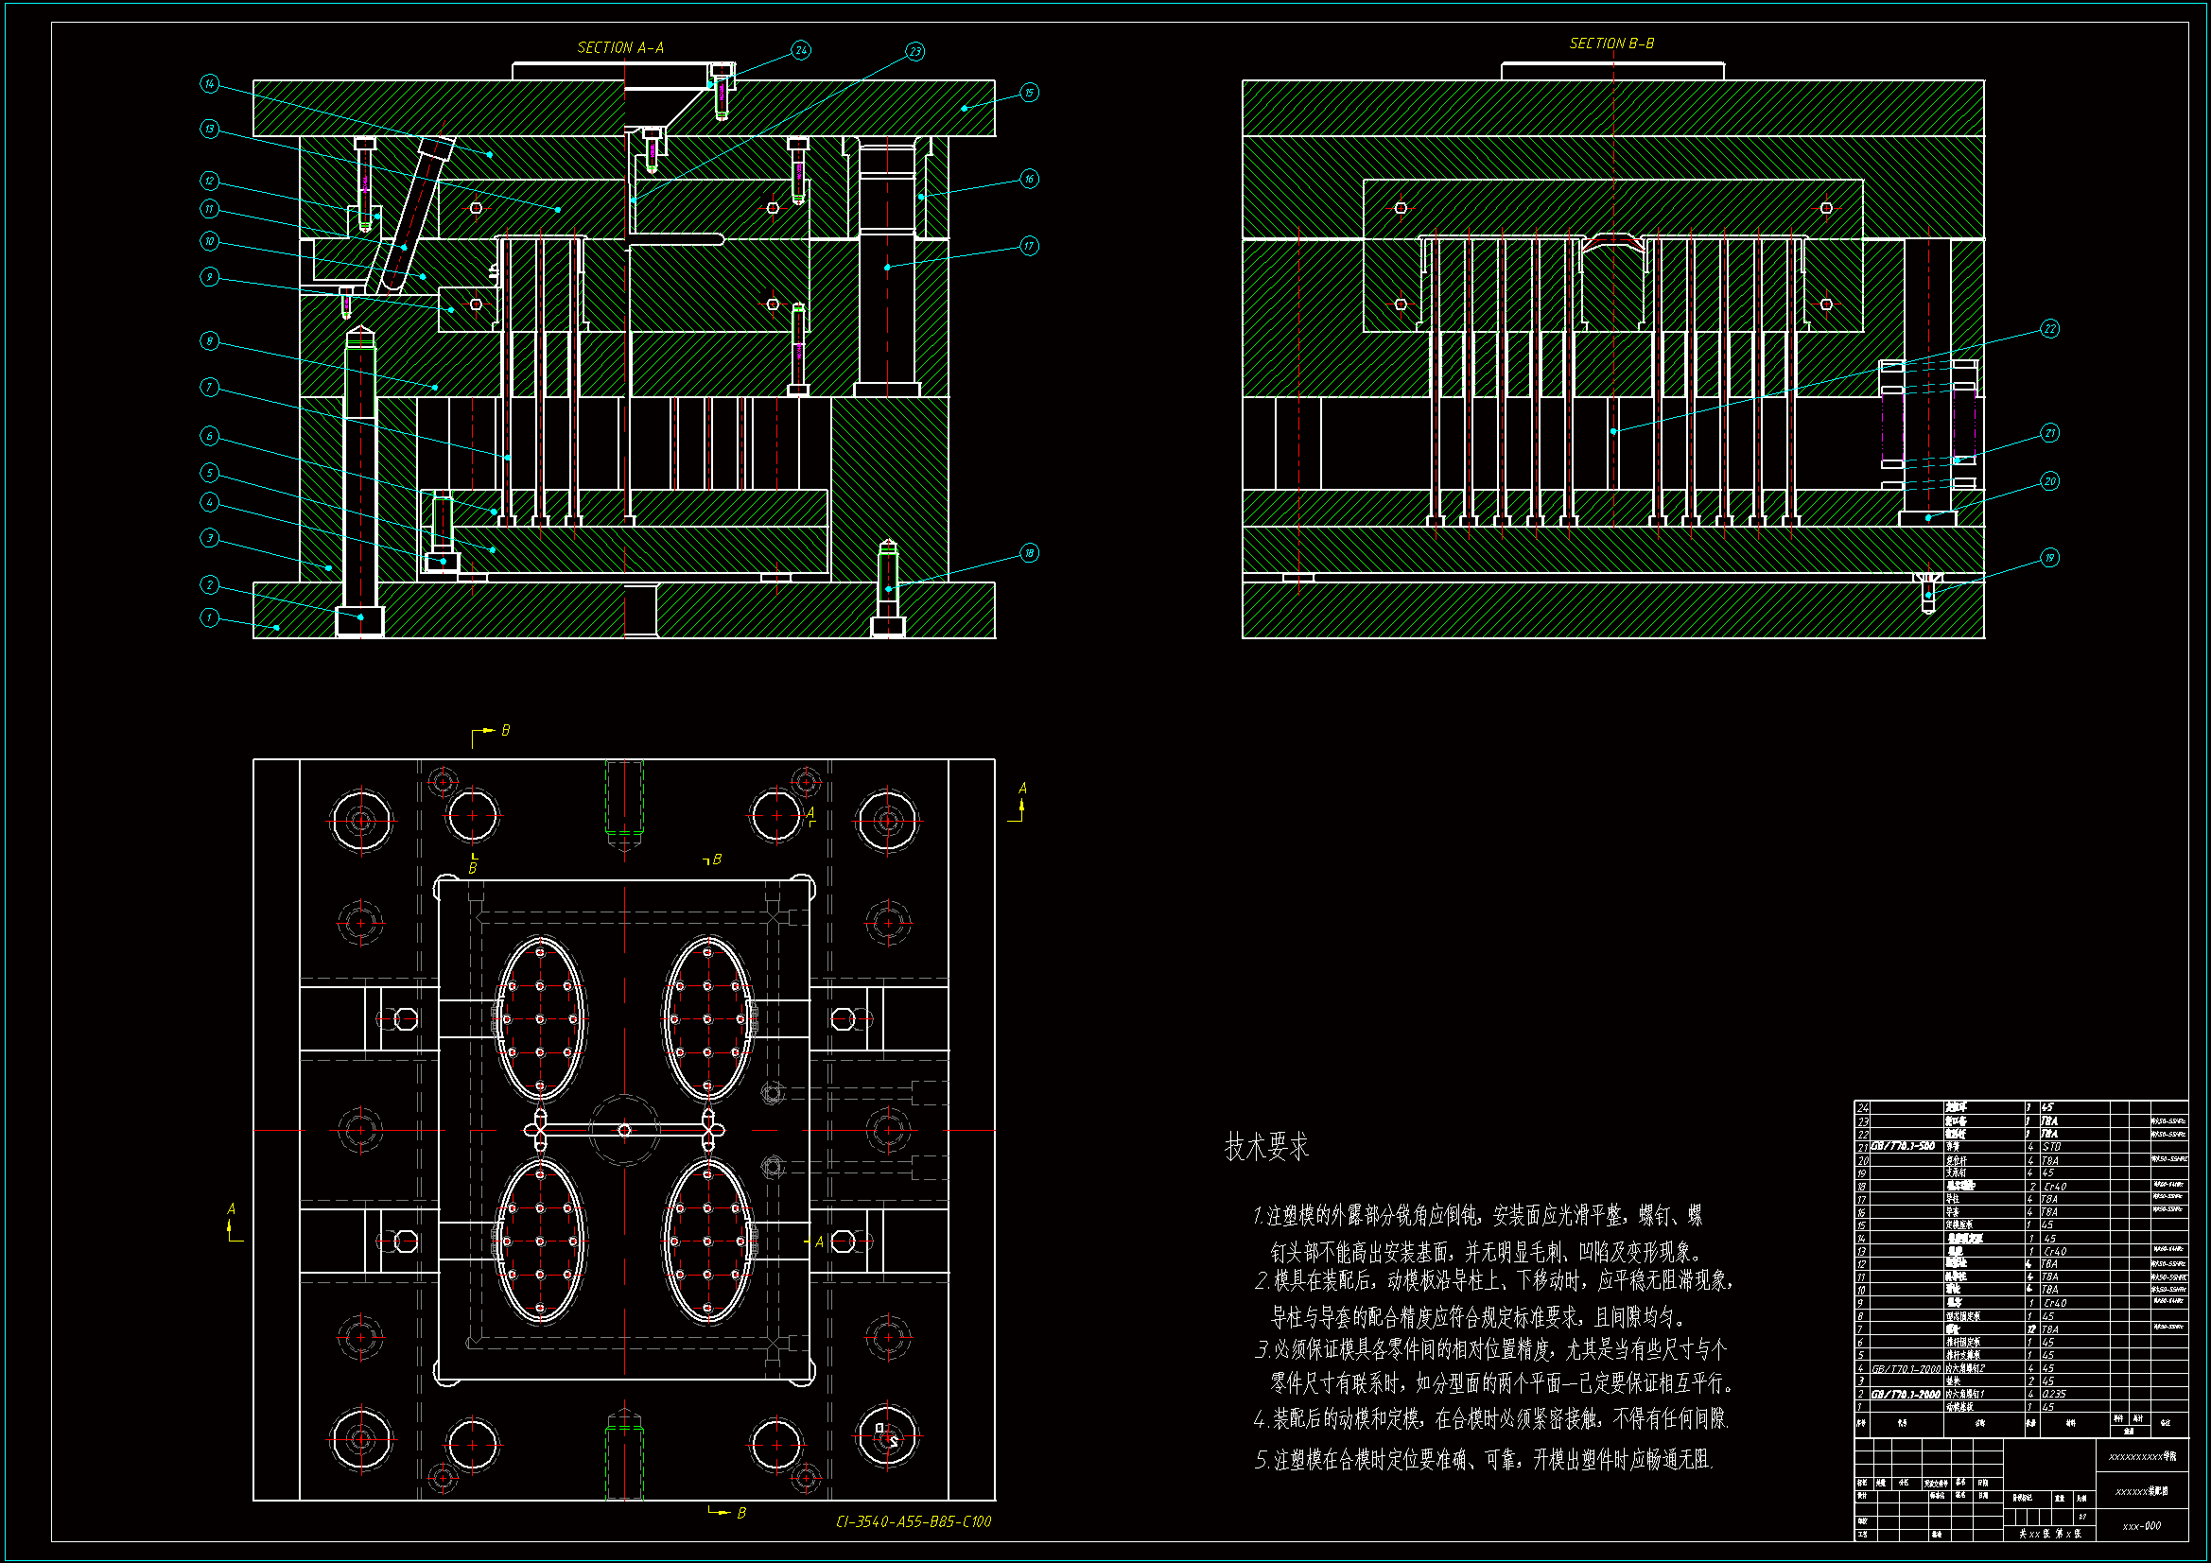Viewport: 2211px width, 1563px height.
Task: Select balloon 15 on Section A-A
Action: (x=1029, y=93)
